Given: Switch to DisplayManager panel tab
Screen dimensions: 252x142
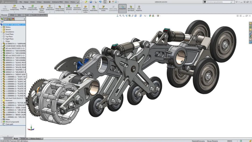Looking at the screenshot, I should 13,19.
